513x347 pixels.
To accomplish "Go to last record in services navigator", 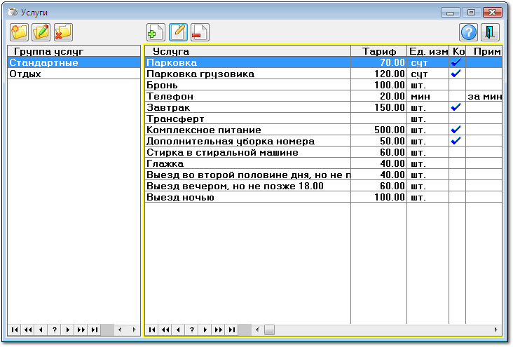I will [231, 329].
